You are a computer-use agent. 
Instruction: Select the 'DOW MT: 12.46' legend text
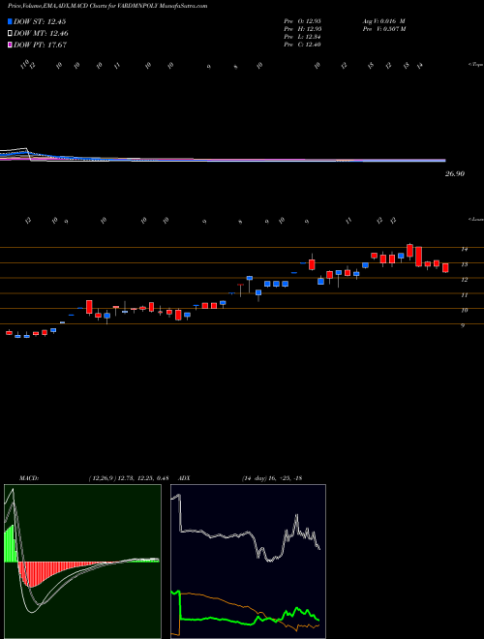41,34
